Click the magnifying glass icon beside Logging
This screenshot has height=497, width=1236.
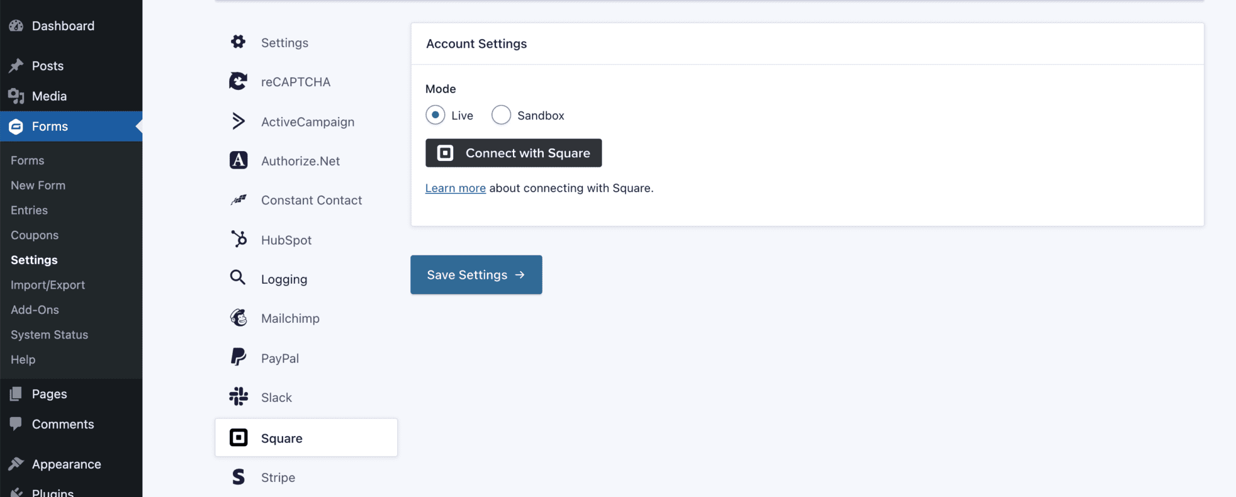click(x=237, y=278)
